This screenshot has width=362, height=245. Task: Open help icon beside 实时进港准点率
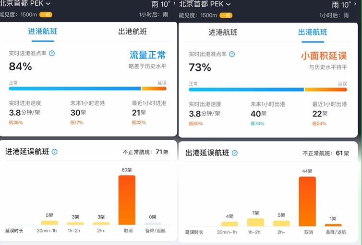click(52, 54)
